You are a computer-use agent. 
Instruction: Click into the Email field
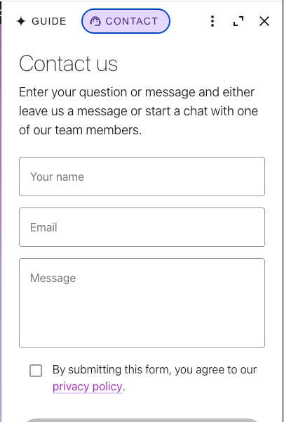[142, 227]
